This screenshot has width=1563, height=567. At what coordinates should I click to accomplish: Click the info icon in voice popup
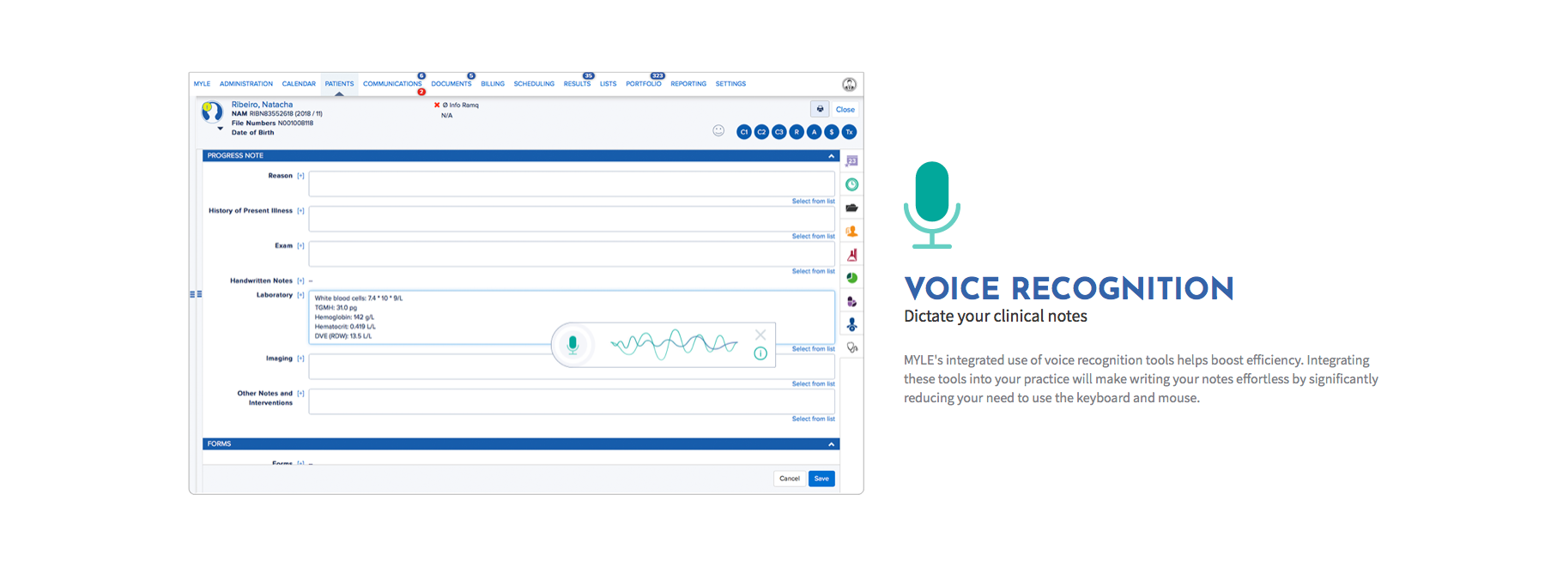tap(760, 353)
